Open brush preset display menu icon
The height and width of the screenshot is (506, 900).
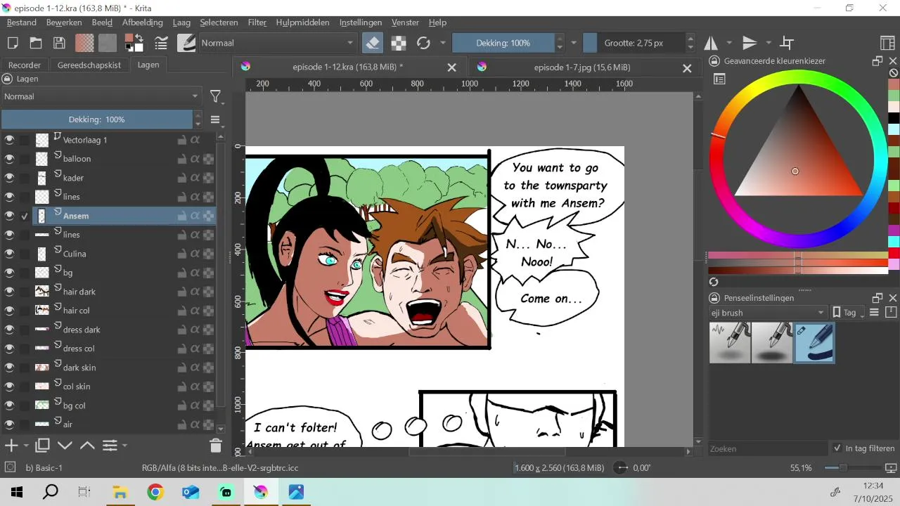click(875, 313)
